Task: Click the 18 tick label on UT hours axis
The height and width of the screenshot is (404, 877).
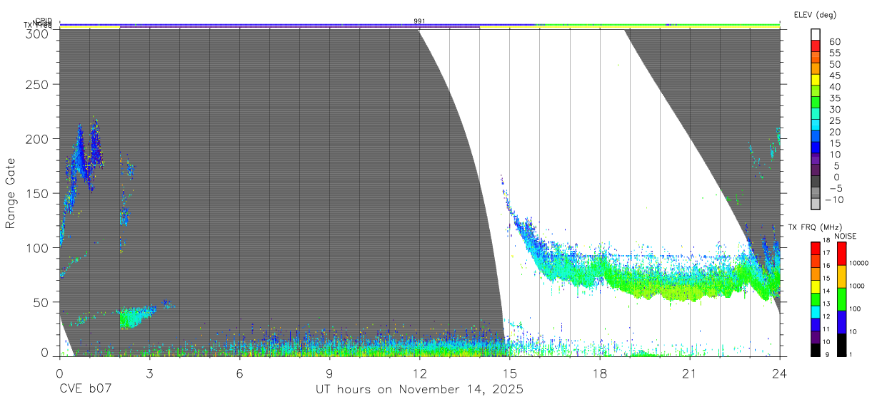Action: click(x=600, y=373)
